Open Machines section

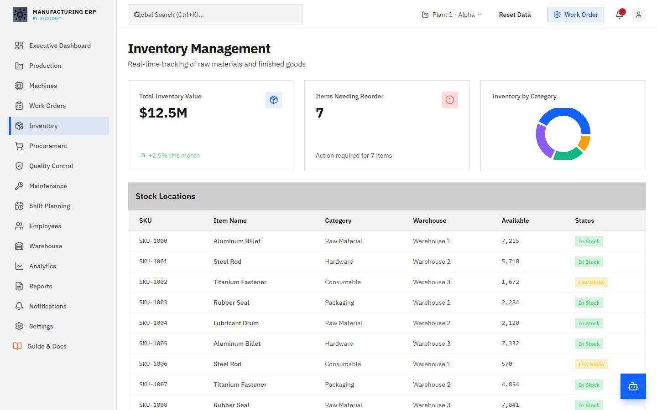(59, 86)
